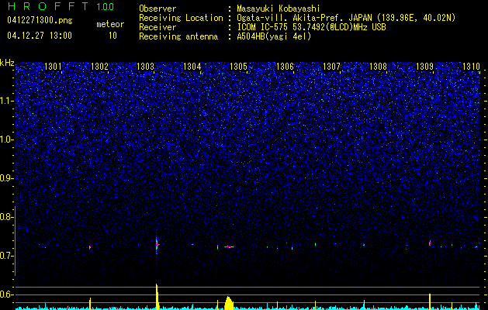Click the 1307 time marker
The height and width of the screenshot is (310, 488).
(x=331, y=67)
